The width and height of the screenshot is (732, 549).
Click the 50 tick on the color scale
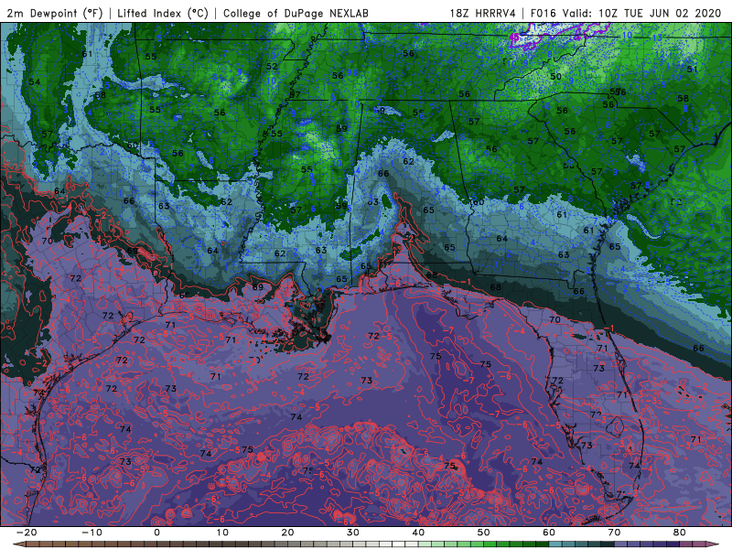484,533
